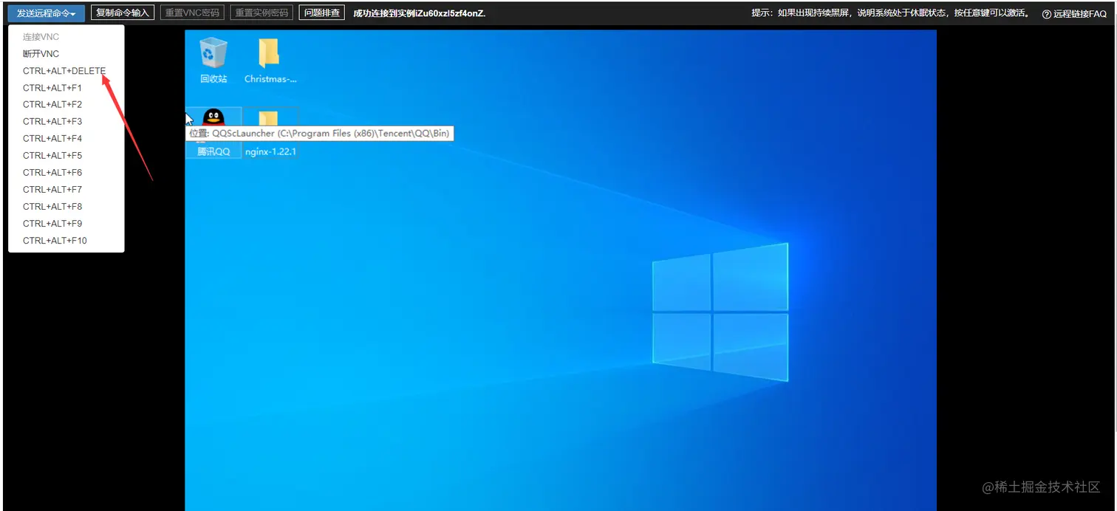Choose CTRL+ALT+F4 from the menu
Viewport: 1117px width, 511px height.
52,139
